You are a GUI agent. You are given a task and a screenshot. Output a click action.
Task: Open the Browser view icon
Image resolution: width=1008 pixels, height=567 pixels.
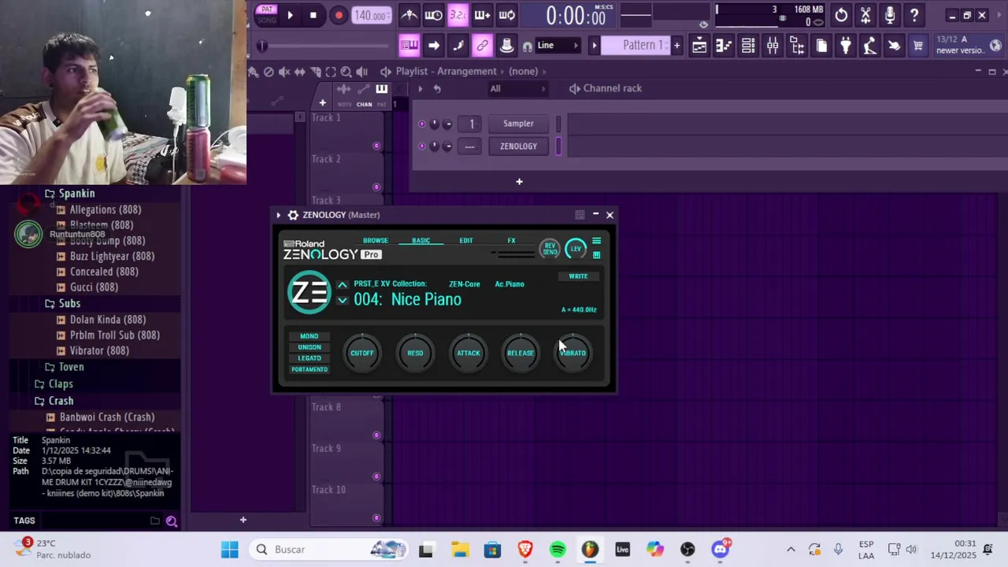(797, 46)
